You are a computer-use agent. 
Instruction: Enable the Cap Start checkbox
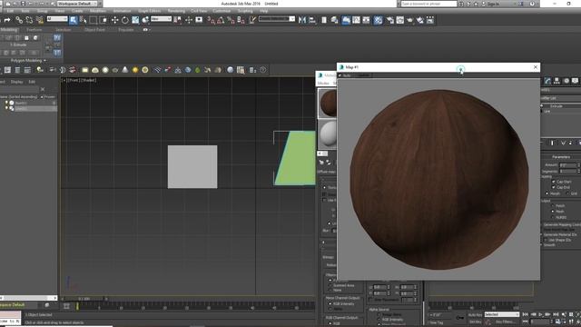coord(554,182)
